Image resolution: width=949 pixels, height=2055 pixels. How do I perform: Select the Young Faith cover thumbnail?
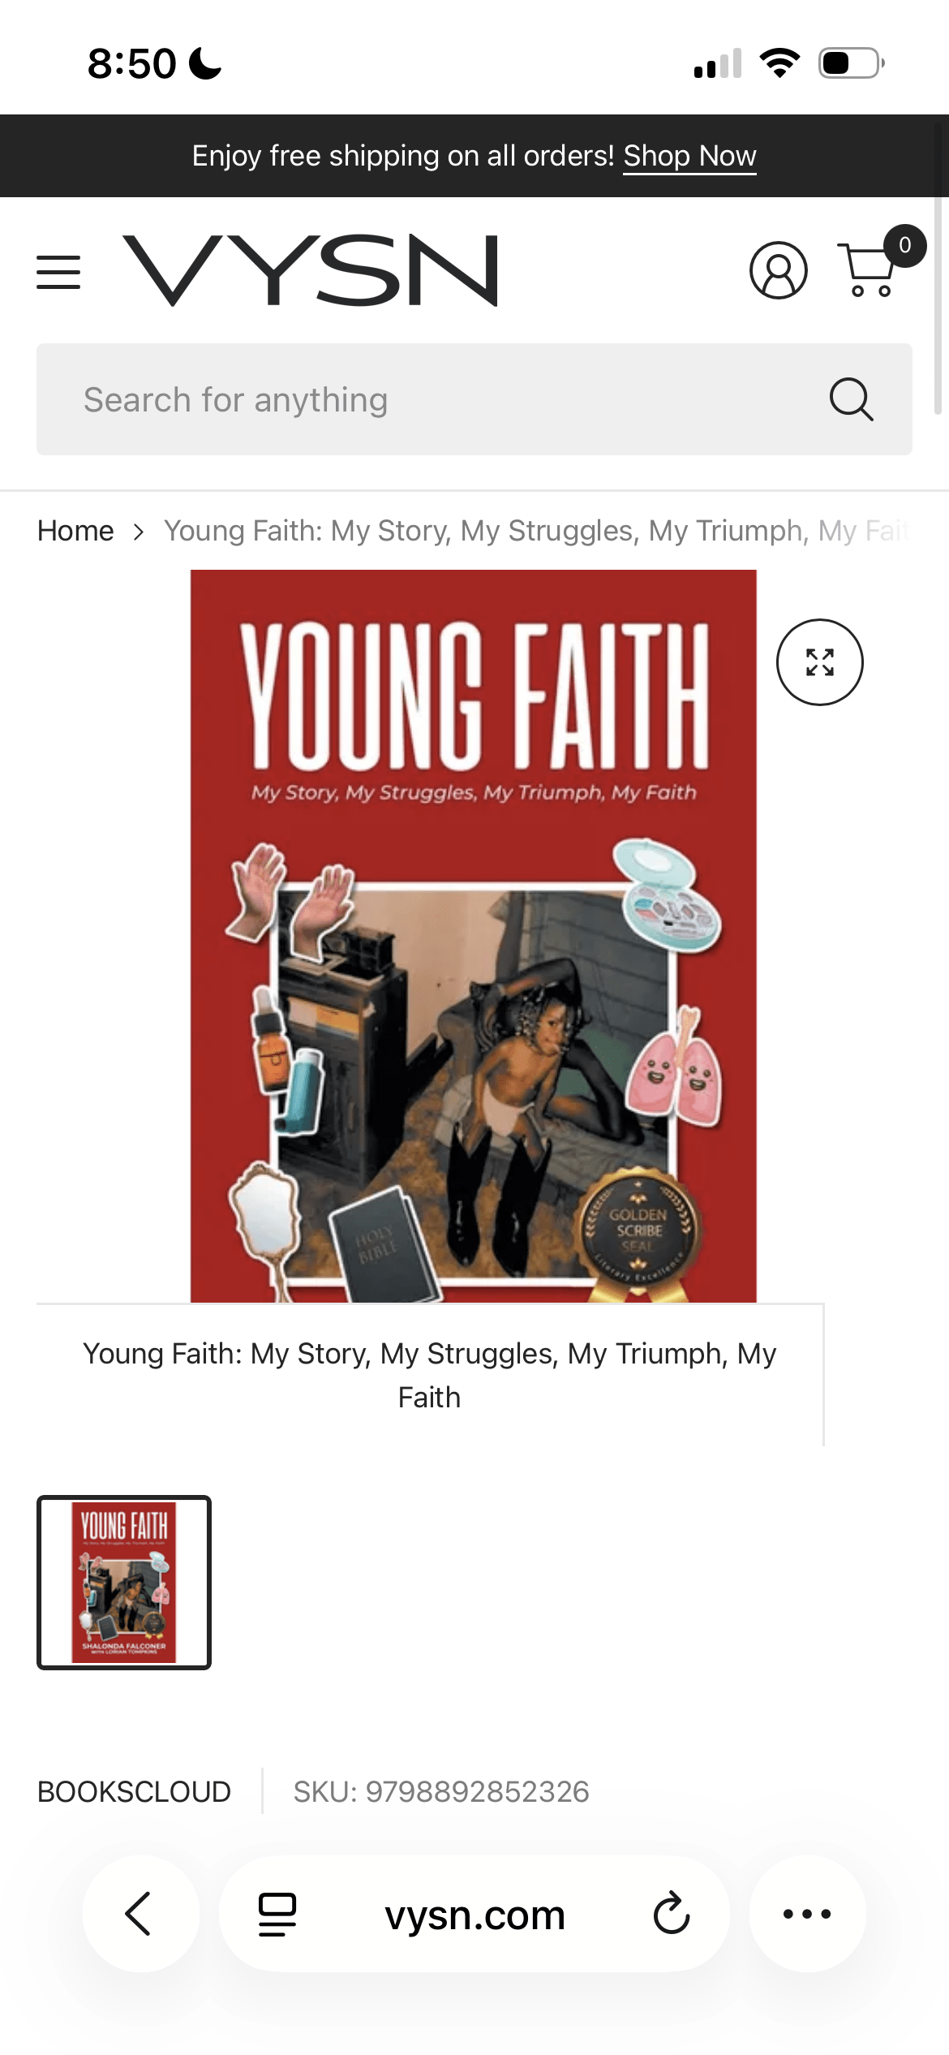pos(124,1582)
